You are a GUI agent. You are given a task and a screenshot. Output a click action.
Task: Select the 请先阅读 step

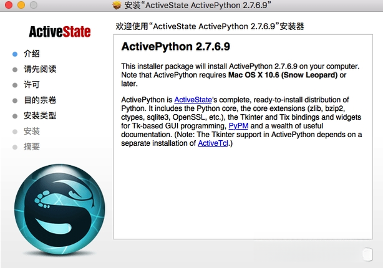(40, 69)
